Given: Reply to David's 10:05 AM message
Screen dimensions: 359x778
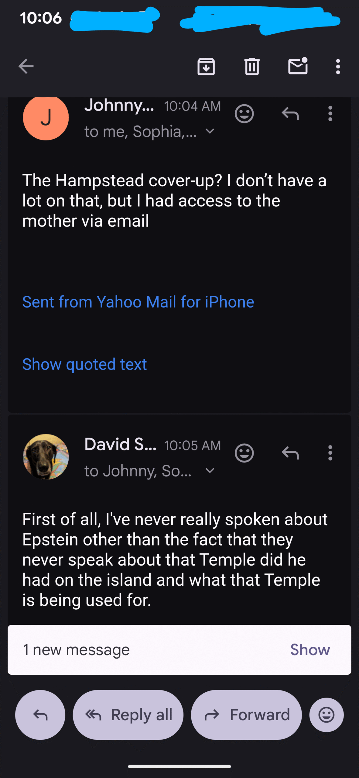Looking at the screenshot, I should pyautogui.click(x=290, y=453).
